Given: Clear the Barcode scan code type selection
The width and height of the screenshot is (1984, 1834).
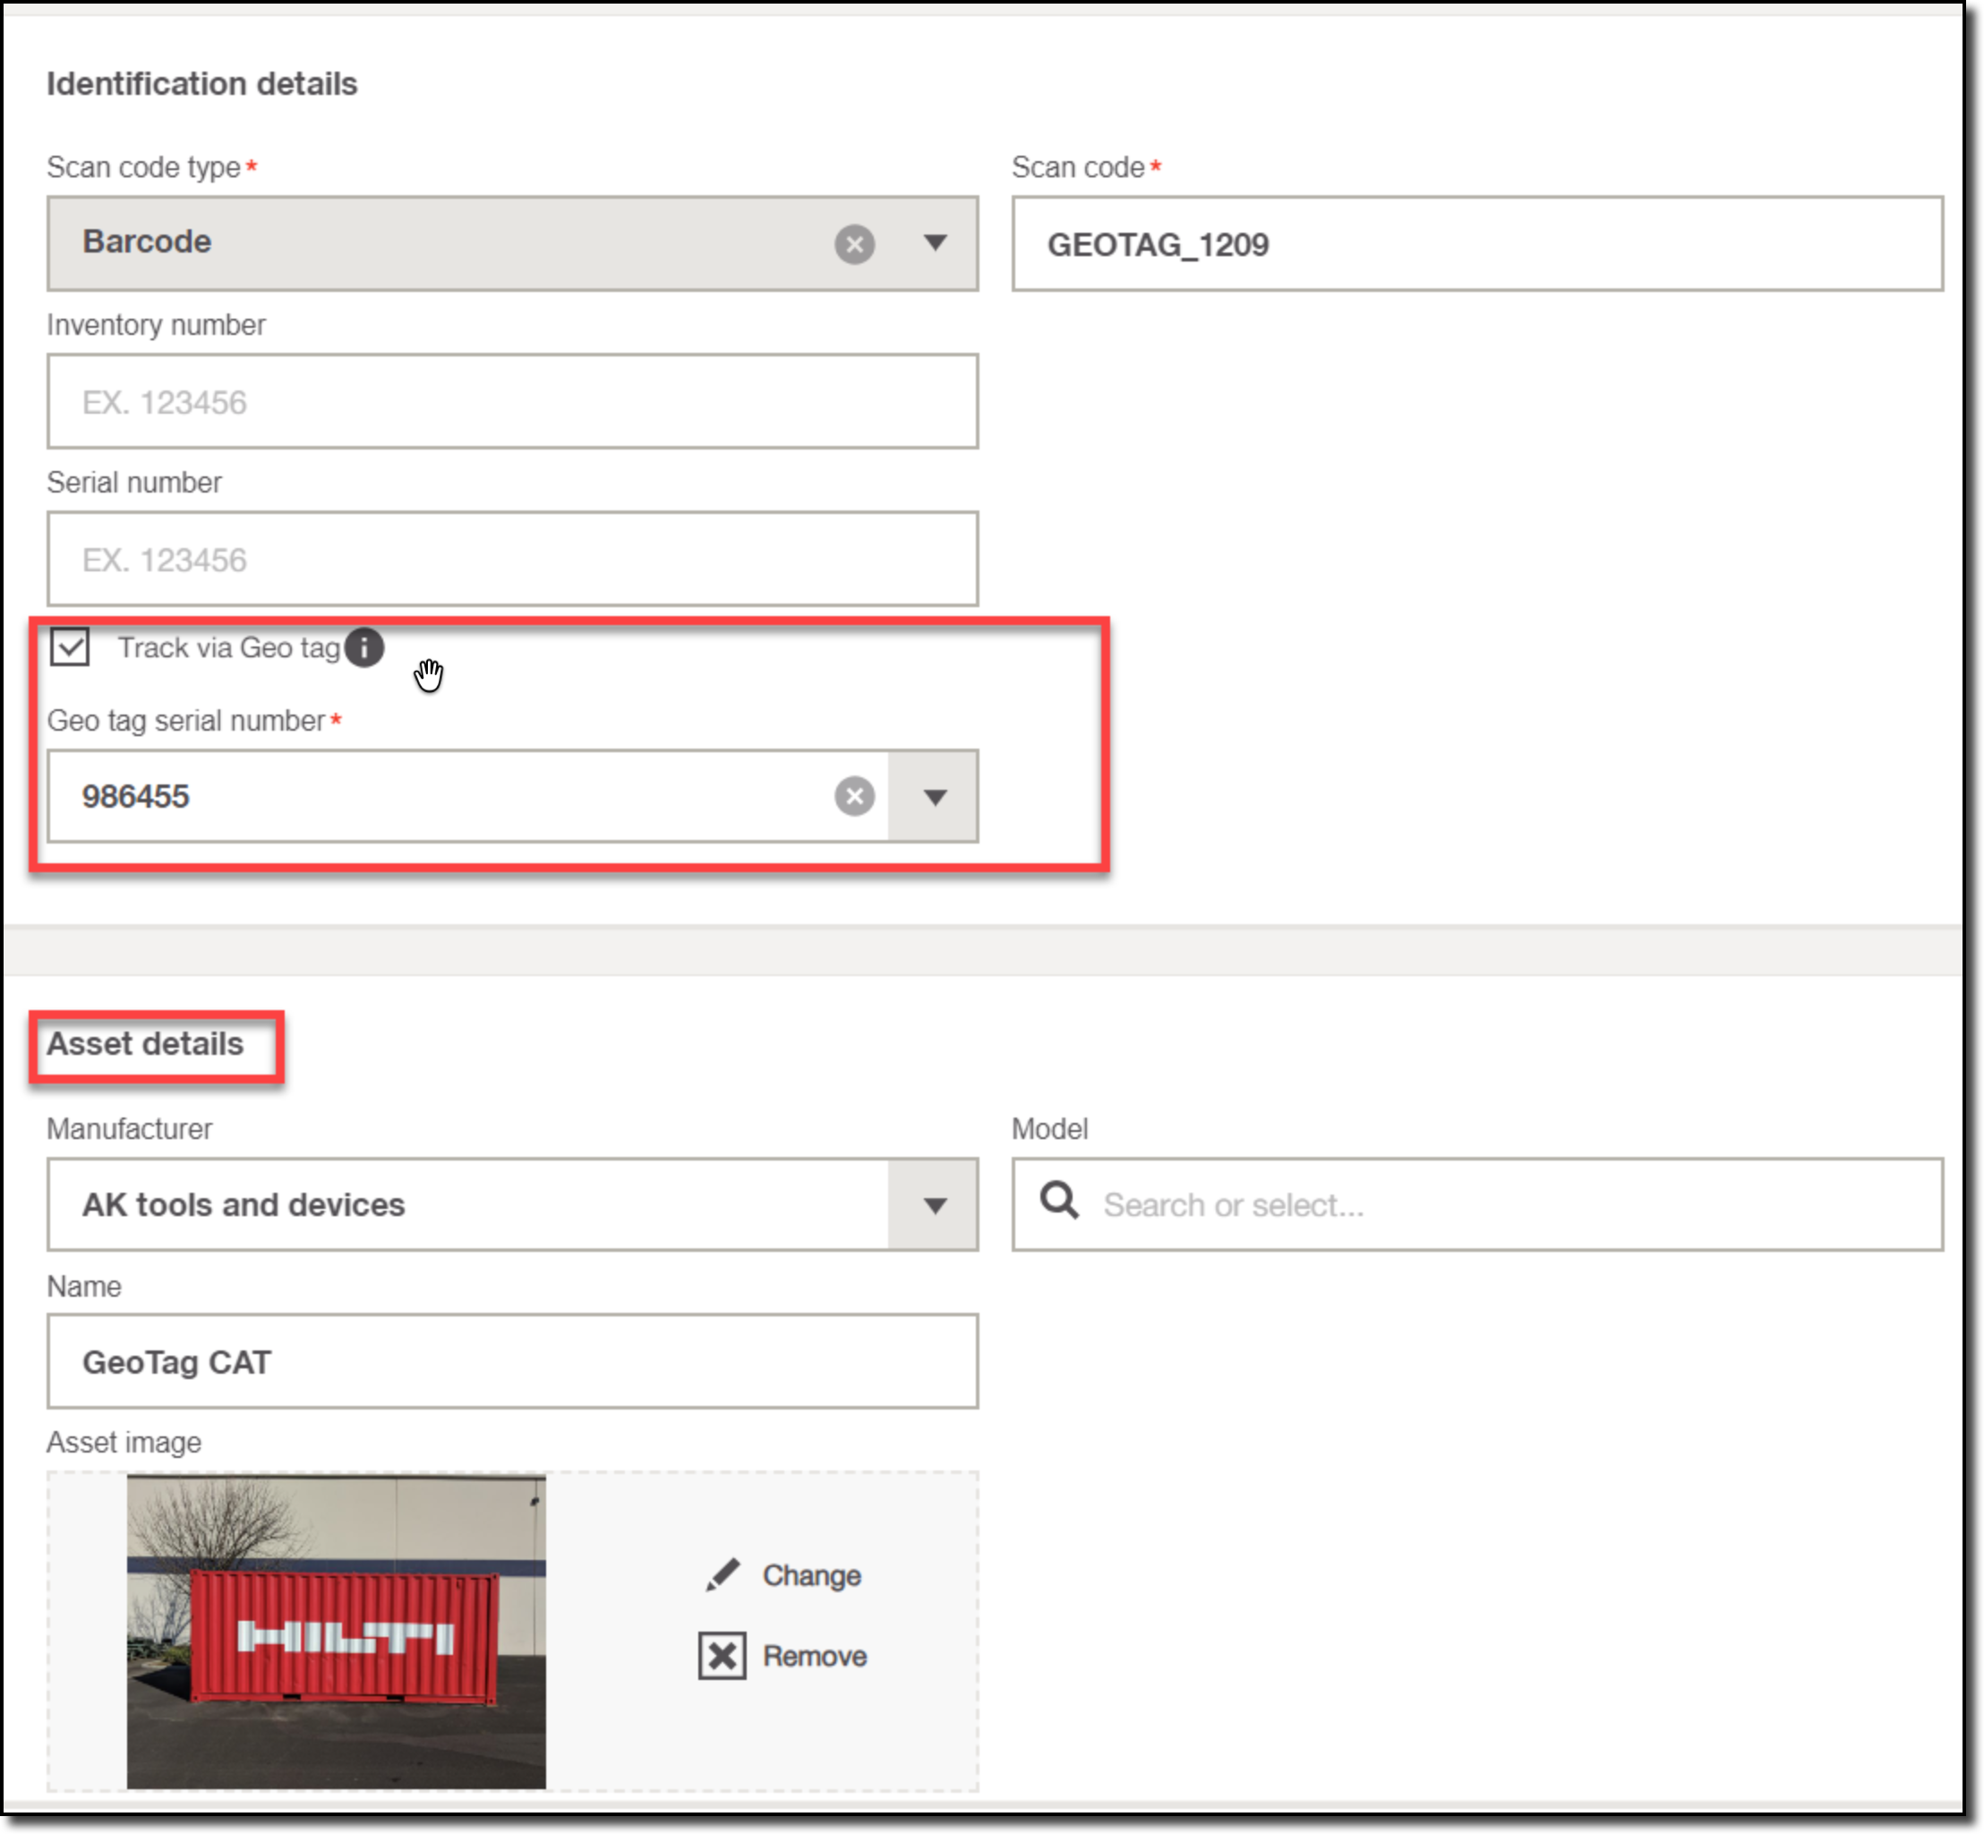Looking at the screenshot, I should click(854, 244).
